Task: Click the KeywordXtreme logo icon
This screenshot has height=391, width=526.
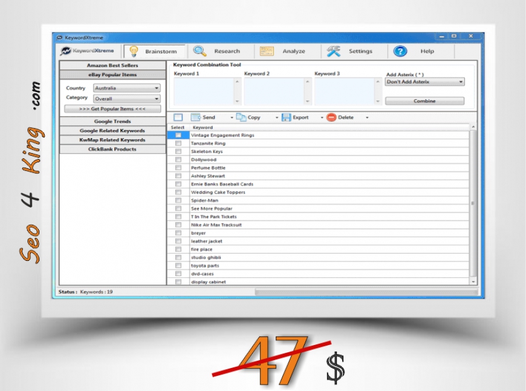Action: point(65,51)
